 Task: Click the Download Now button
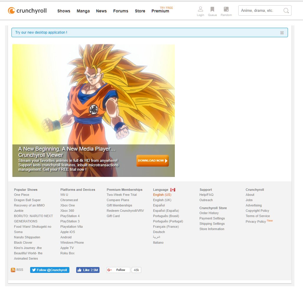[x=152, y=161]
